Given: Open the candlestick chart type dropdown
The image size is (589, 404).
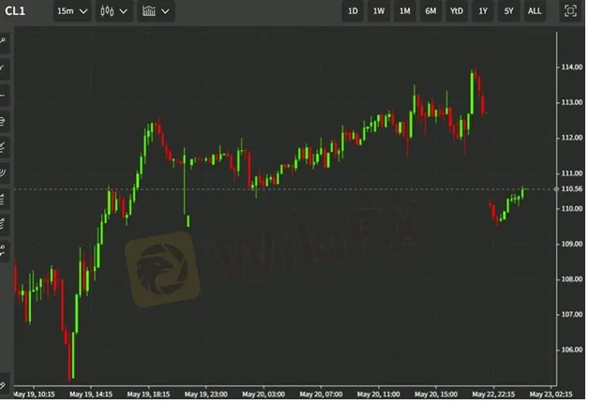Looking at the screenshot, I should click(x=113, y=11).
